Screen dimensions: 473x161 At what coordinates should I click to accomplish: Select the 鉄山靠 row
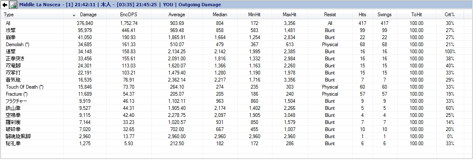tap(236, 108)
